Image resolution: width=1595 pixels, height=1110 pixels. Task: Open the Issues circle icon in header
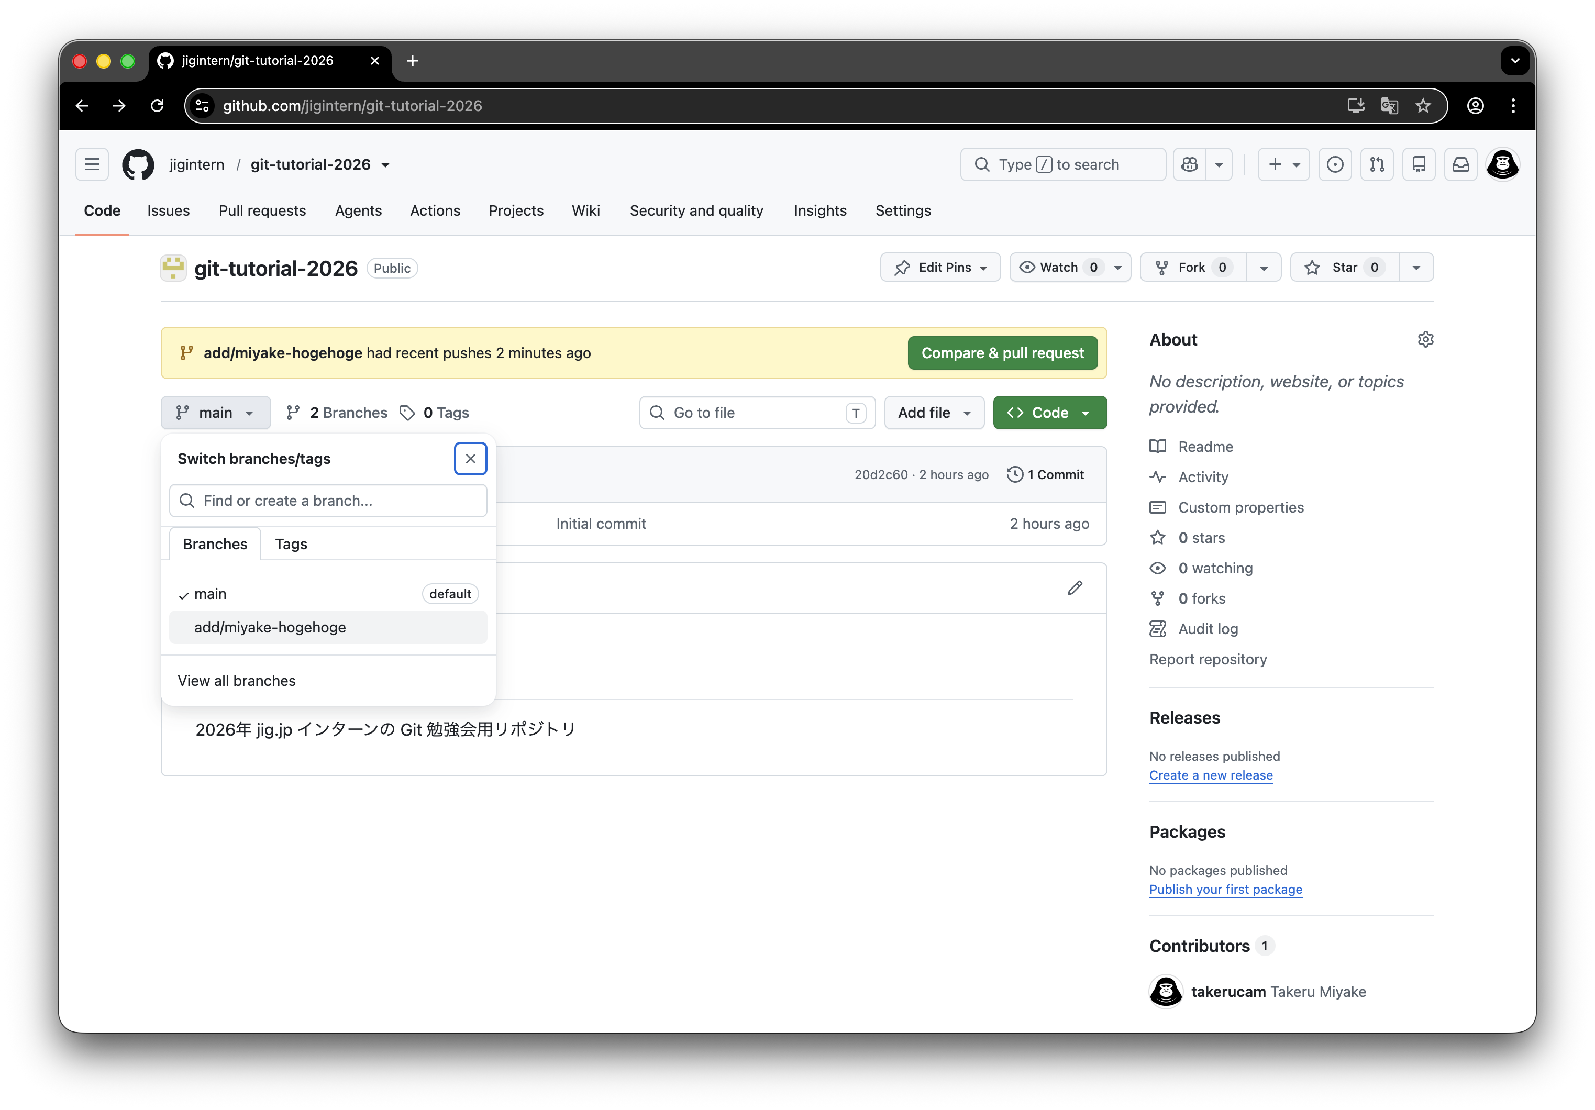1335,164
